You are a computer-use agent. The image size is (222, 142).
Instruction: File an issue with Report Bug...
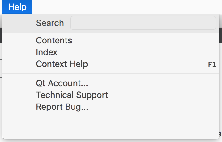[62, 107]
